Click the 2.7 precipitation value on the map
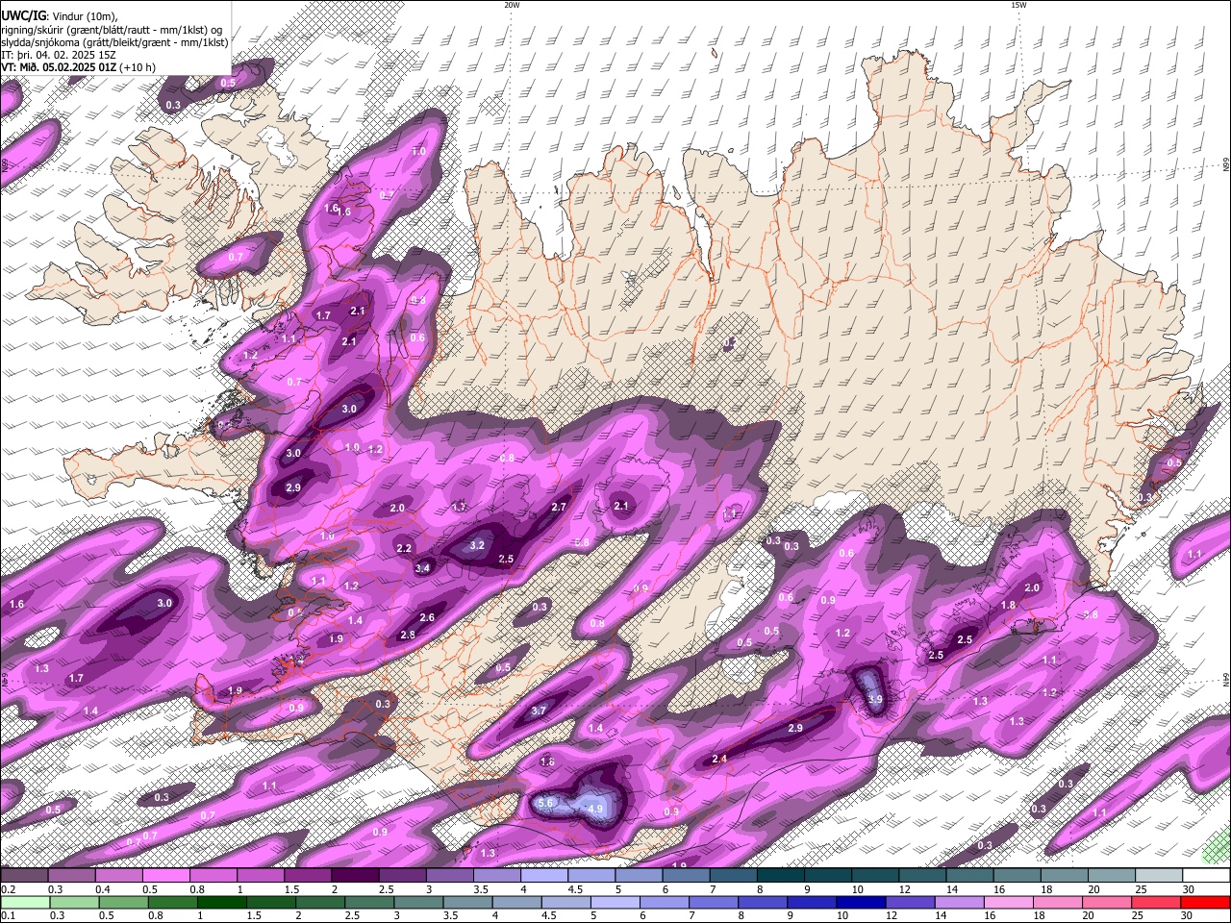This screenshot has width=1231, height=923. pyautogui.click(x=559, y=507)
